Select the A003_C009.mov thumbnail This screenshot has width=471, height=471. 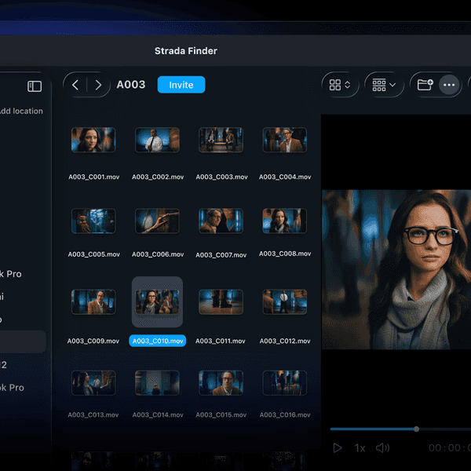(x=93, y=302)
